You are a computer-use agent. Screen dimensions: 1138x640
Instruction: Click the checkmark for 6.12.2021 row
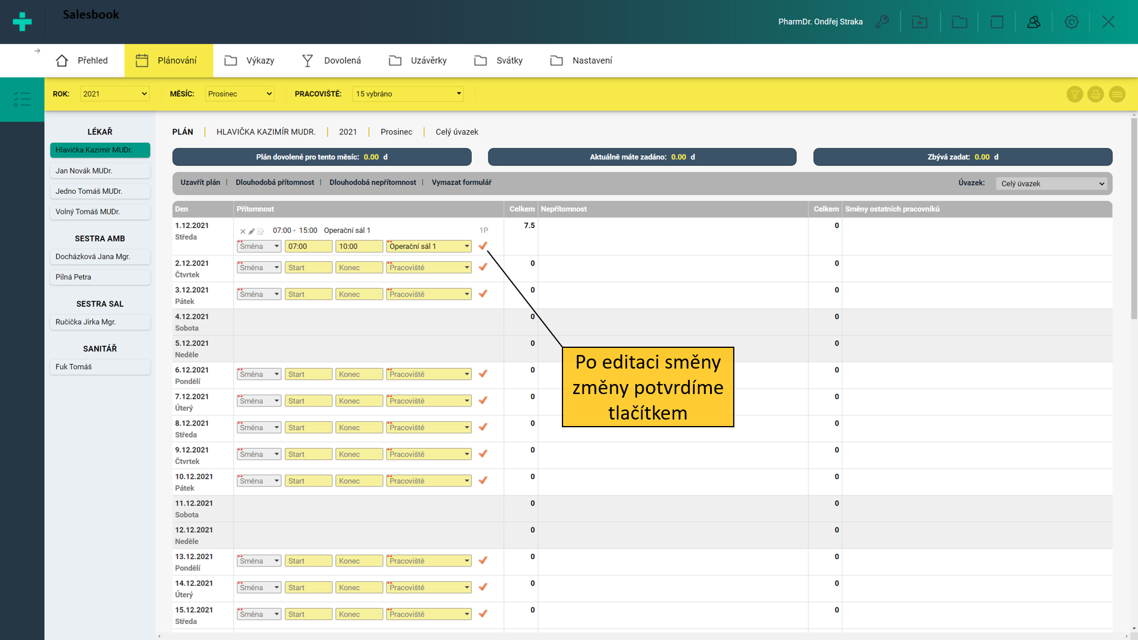(x=483, y=374)
